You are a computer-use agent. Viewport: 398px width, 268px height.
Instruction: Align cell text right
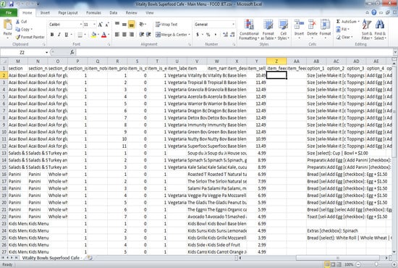click(132, 35)
